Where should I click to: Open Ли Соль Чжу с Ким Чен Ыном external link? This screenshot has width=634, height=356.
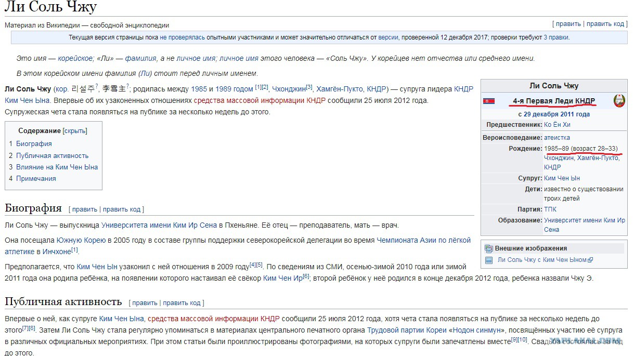[x=542, y=260]
